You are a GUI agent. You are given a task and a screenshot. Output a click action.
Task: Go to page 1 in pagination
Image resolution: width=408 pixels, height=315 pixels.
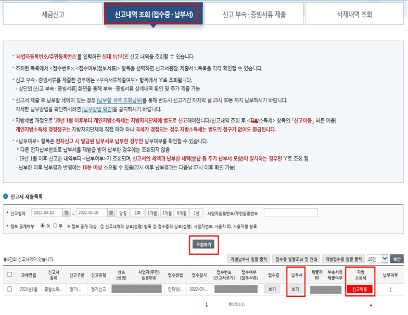(206, 304)
